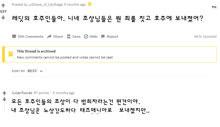Upvote JulianToorak's comment
220x127 pixels.
coord(4,93)
